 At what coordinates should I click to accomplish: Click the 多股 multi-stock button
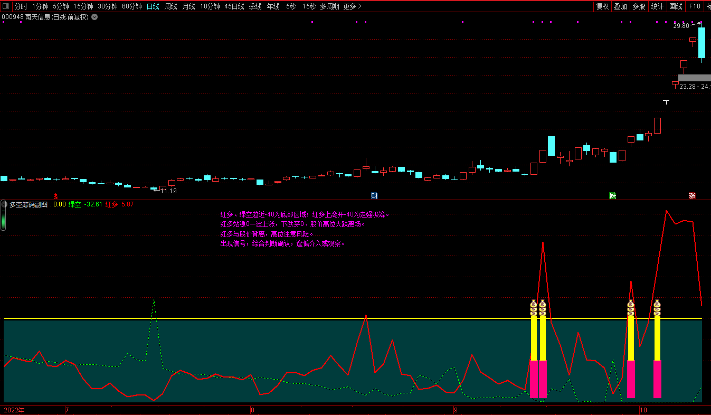639,6
